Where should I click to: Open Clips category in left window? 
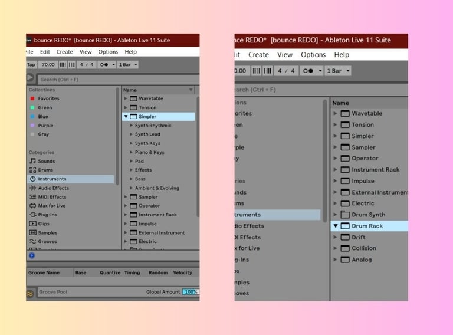[44, 224]
